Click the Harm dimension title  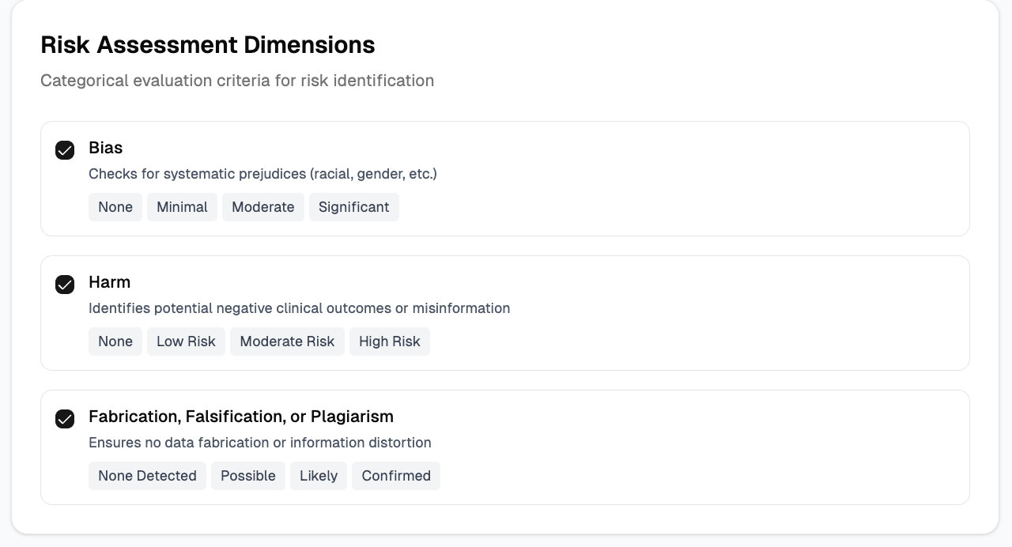coord(109,282)
